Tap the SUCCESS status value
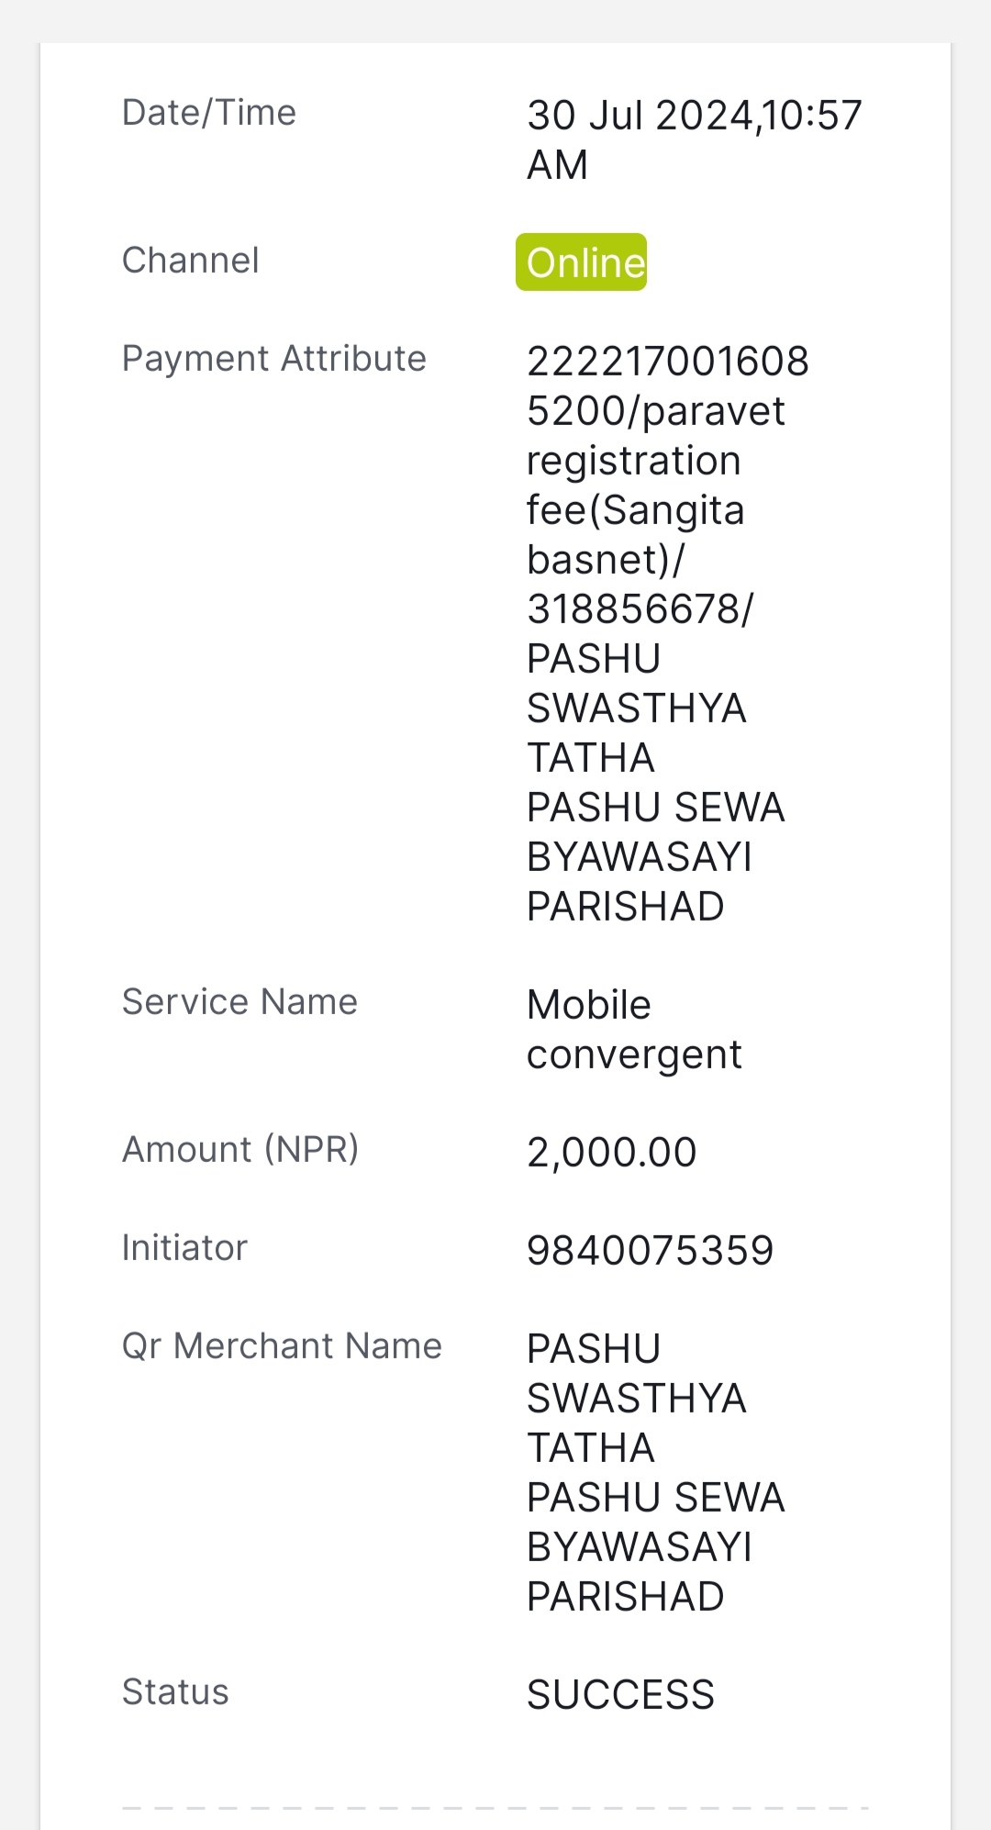The image size is (991, 1830). (x=620, y=1695)
